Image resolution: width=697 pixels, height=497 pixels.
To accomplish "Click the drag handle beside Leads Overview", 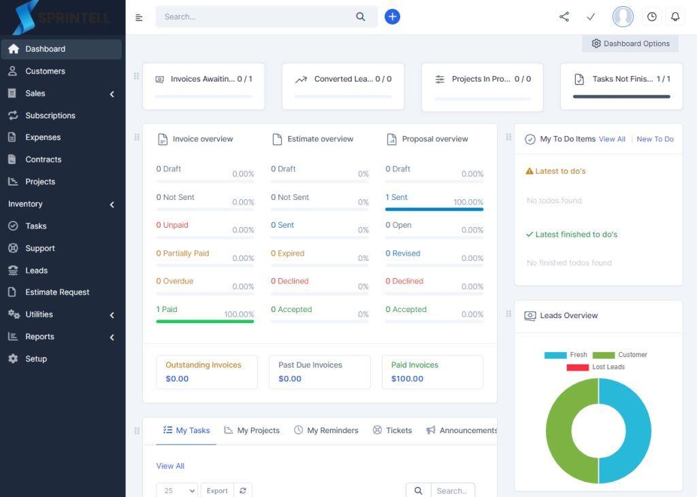I will pos(508,313).
